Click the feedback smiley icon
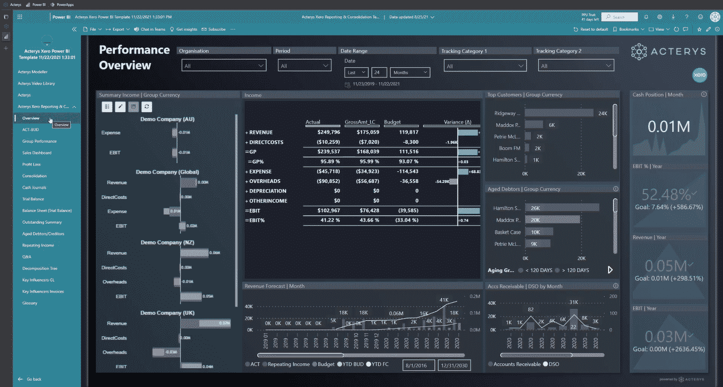723x387 pixels. [701, 17]
